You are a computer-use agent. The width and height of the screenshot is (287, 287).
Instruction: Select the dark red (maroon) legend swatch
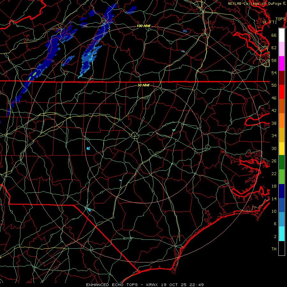282,78
